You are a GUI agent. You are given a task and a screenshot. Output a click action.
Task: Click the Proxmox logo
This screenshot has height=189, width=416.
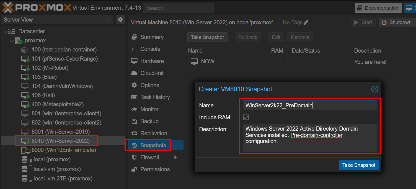click(x=37, y=8)
